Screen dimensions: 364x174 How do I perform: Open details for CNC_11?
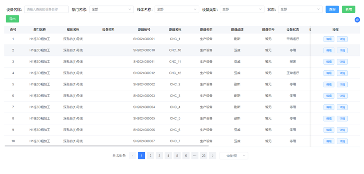(x=342, y=62)
